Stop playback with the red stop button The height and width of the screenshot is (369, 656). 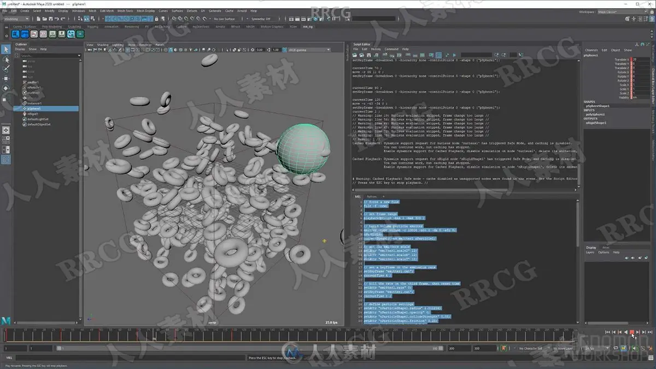(x=632, y=332)
